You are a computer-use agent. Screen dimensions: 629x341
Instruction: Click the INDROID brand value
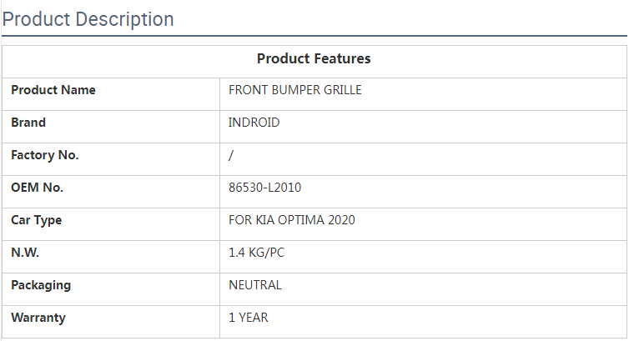pyautogui.click(x=254, y=123)
